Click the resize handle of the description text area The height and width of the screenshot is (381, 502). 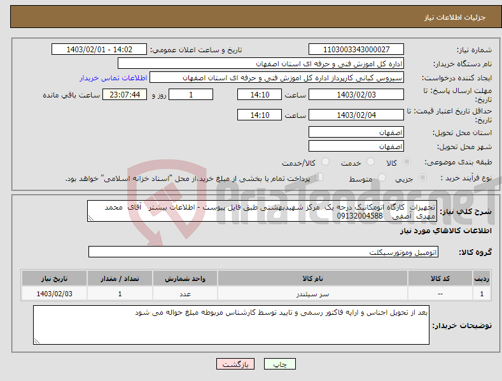(x=91, y=218)
